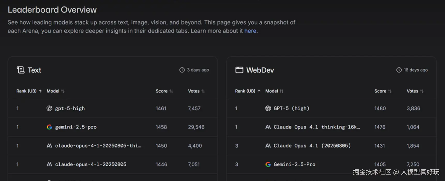This screenshot has width=445, height=181.
Task: Click the Anthropic logo beside Claude Opus 4.1 thinking-16k
Action: [x=268, y=127]
